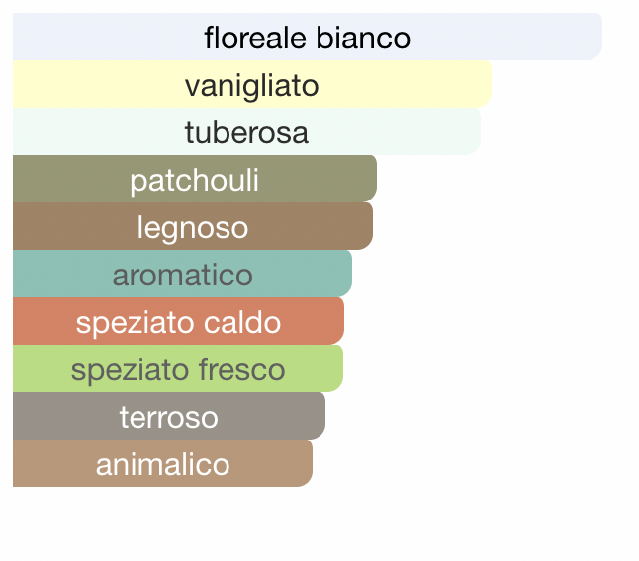Viewport: 639px width, 561px height.
Task: Select the patchouli olive bar
Action: point(195,179)
